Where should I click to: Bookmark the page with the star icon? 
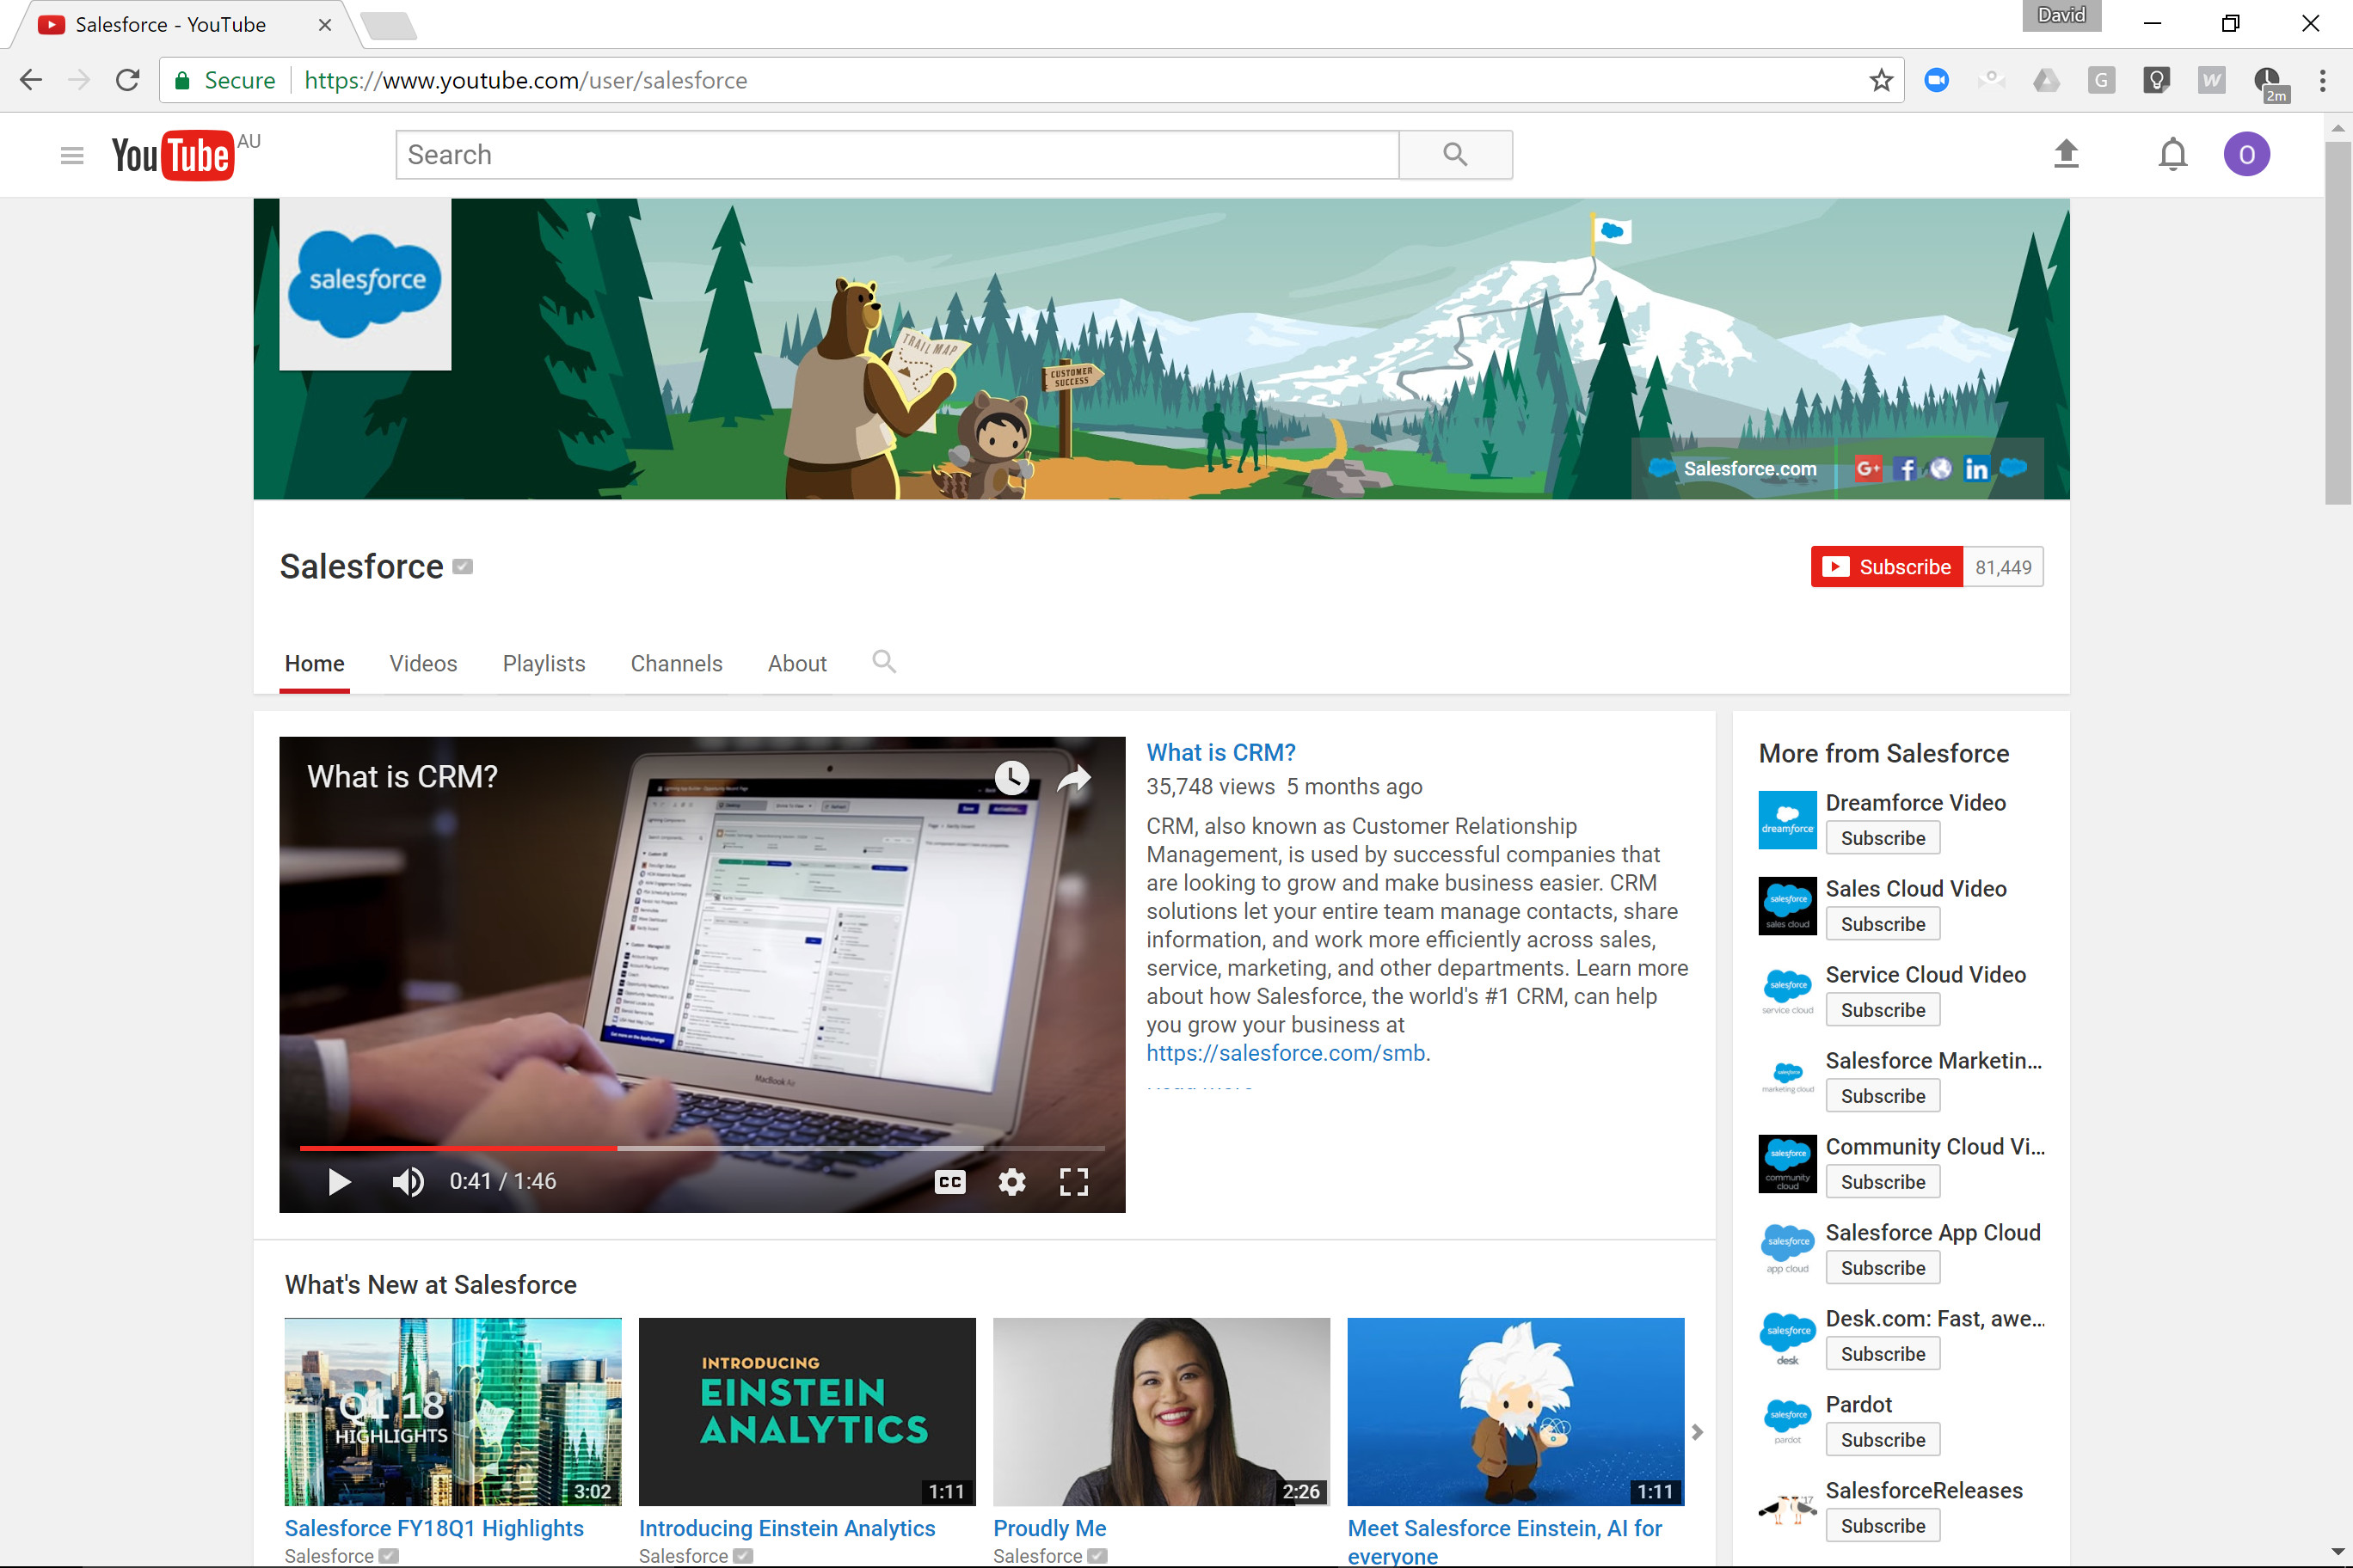1881,80
